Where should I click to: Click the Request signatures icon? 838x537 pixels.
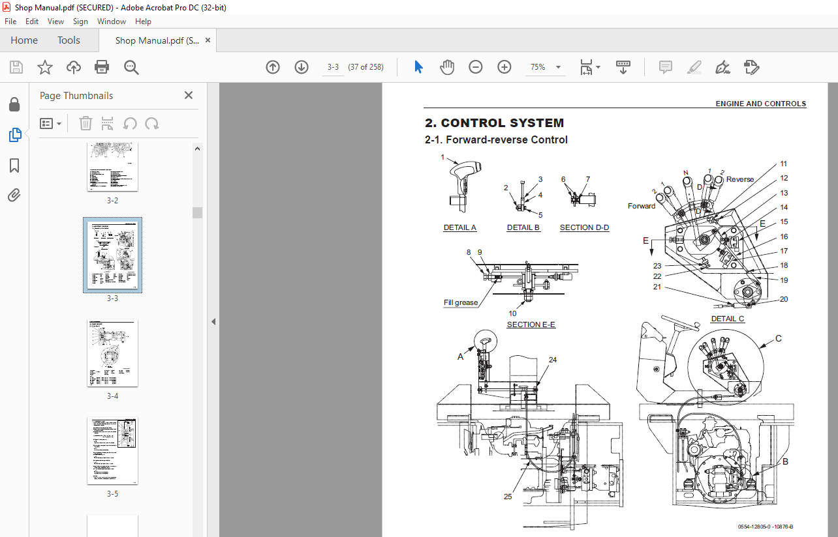click(751, 67)
